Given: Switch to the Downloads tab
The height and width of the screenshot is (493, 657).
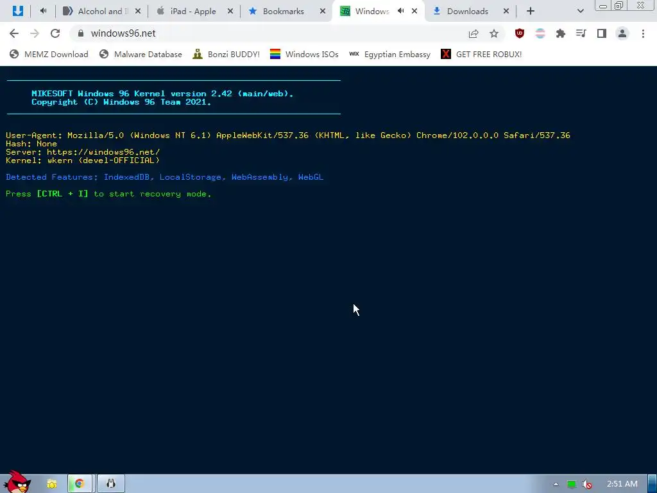Looking at the screenshot, I should (x=465, y=11).
